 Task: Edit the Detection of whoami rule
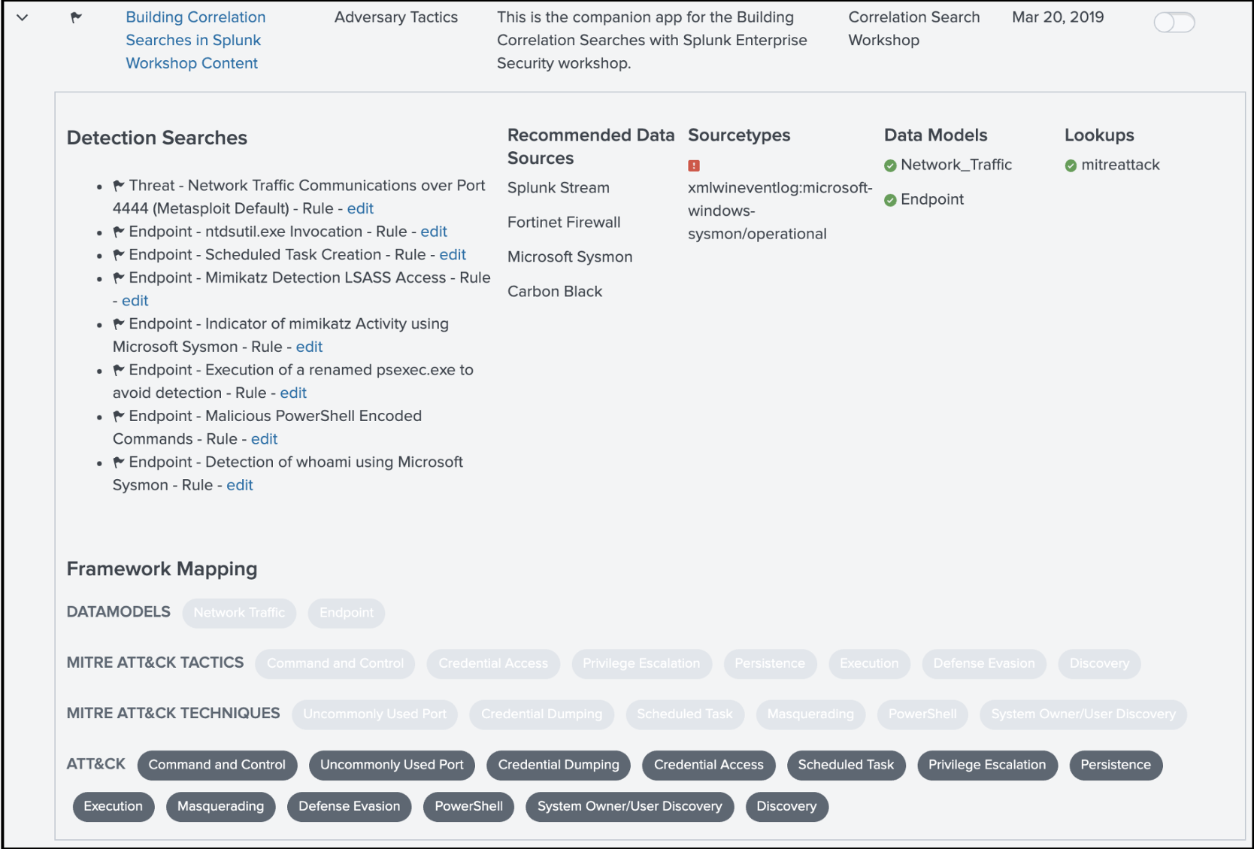coord(240,485)
